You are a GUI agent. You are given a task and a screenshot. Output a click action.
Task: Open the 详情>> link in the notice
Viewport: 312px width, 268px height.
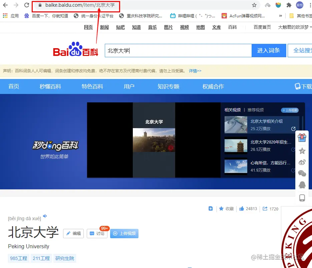pos(195,71)
